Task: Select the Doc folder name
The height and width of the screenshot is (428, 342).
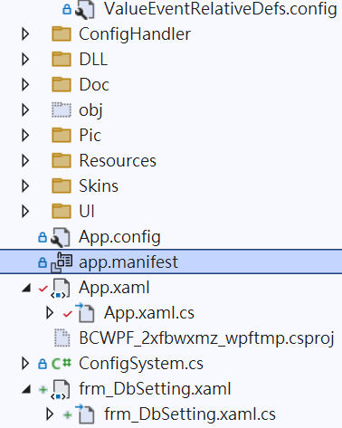Action: click(x=94, y=84)
